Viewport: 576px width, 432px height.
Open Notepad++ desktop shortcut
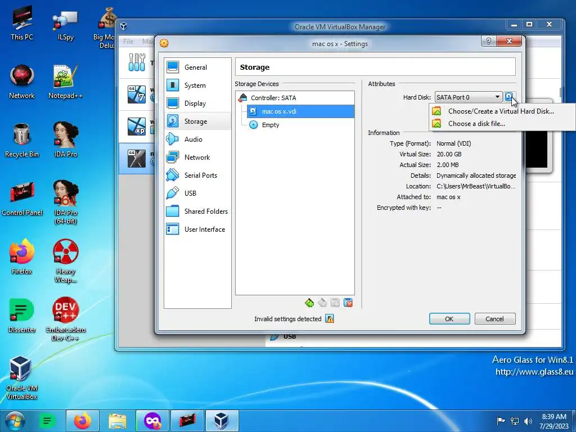tap(65, 82)
